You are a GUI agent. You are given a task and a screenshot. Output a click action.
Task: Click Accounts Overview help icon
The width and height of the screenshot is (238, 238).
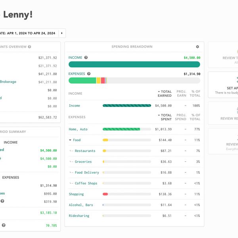coord(29,47)
